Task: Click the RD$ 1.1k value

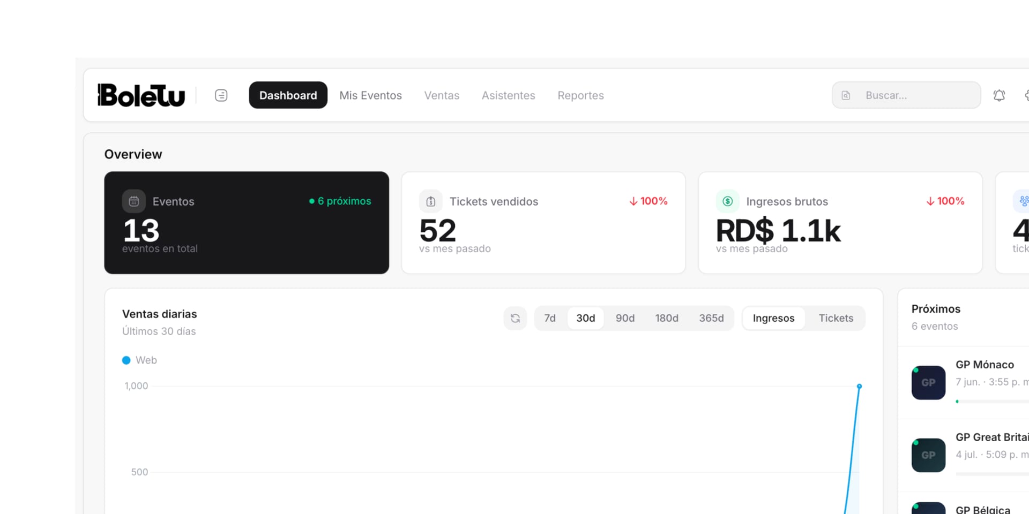Action: tap(778, 231)
